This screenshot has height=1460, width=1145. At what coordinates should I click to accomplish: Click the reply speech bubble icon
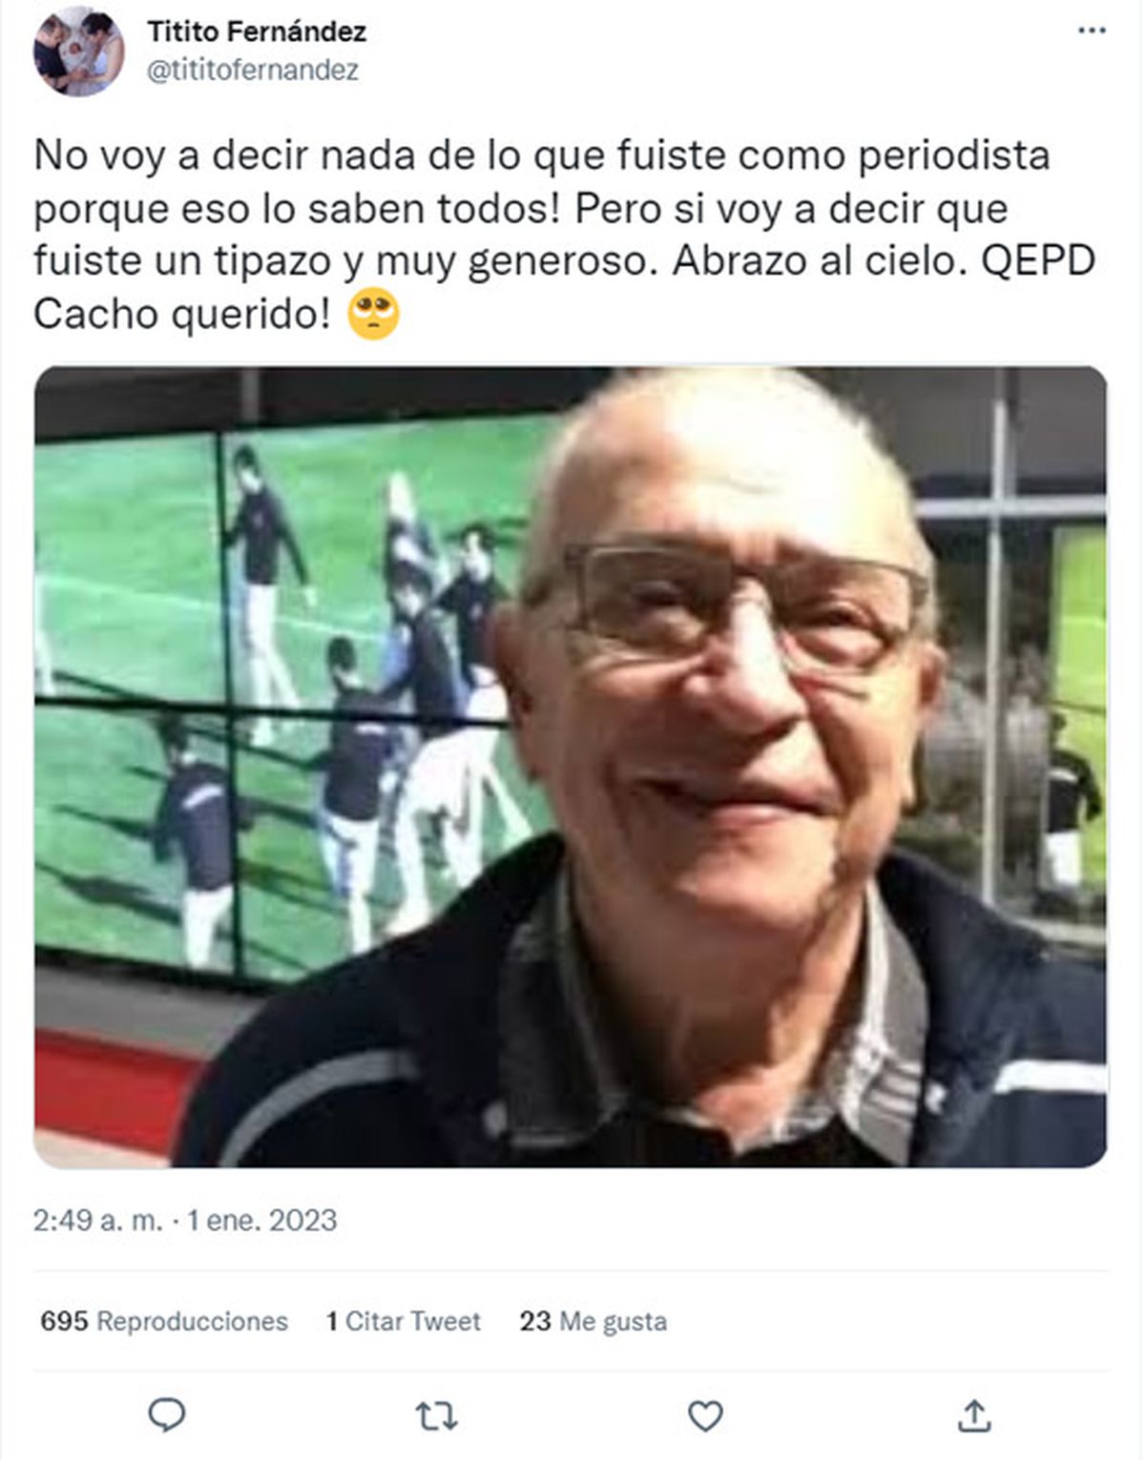[167, 1415]
